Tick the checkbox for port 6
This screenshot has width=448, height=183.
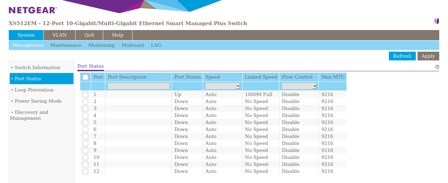point(85,130)
